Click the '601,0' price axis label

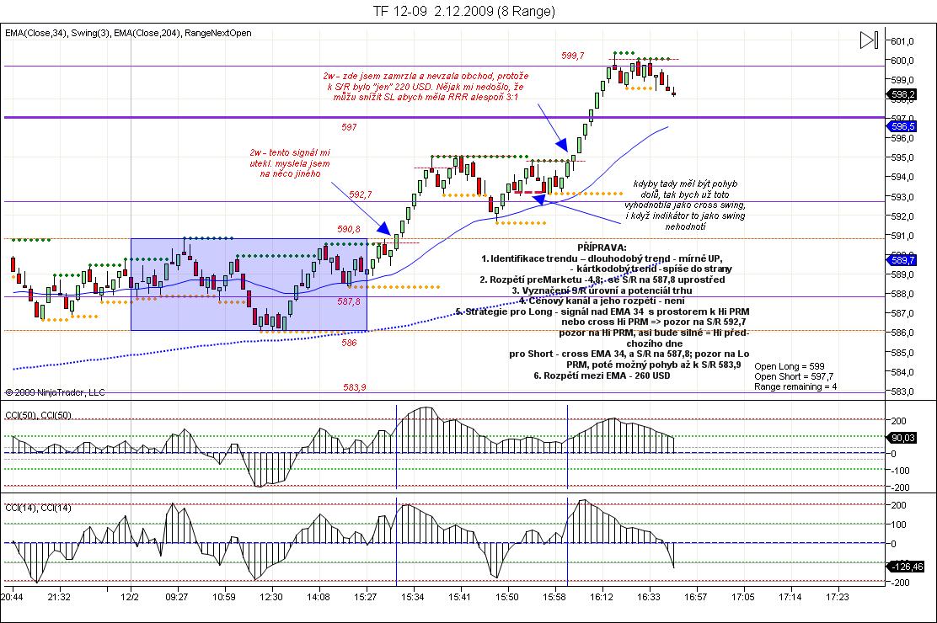[902, 41]
